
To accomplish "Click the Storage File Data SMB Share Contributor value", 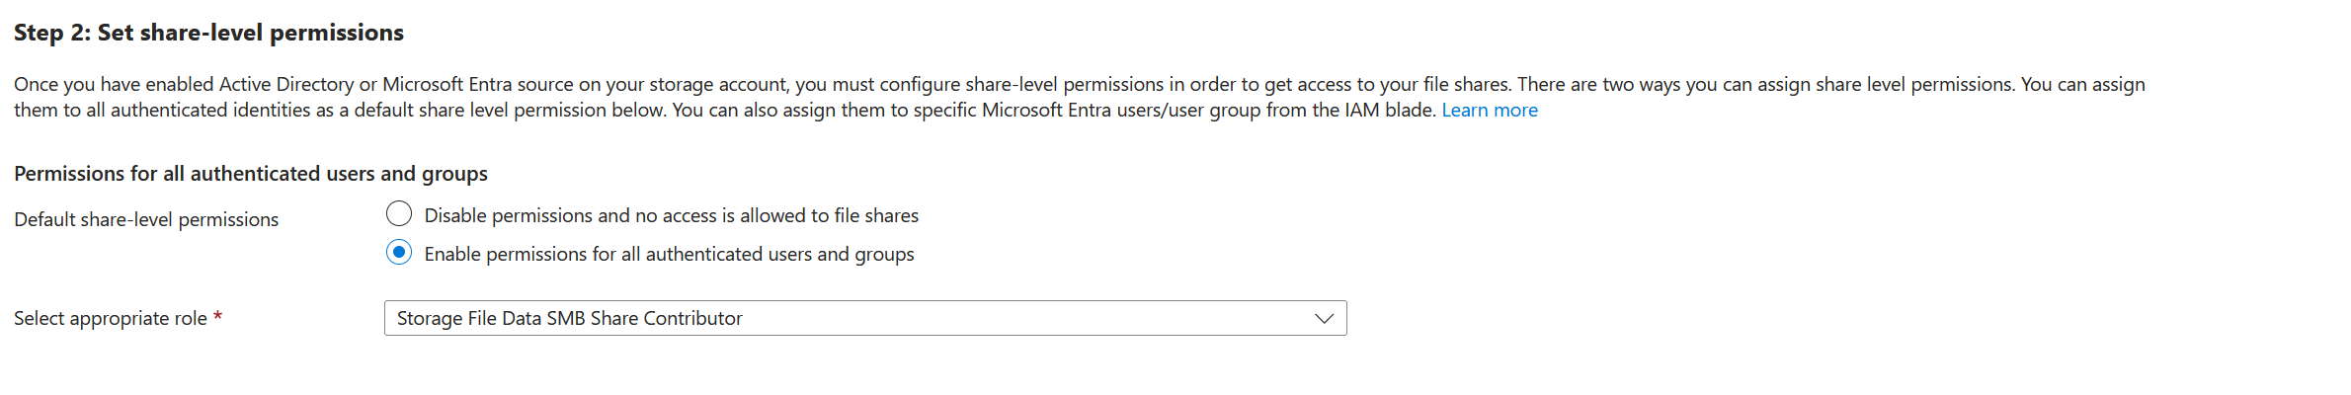I will click(x=569, y=318).
